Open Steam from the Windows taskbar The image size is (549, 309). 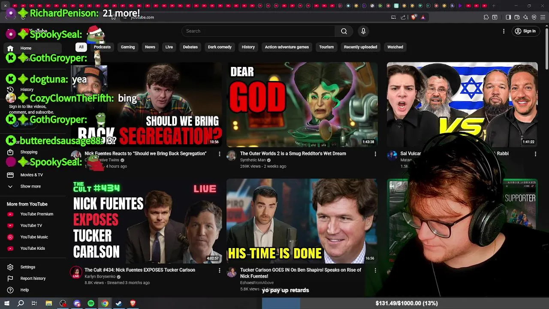[119, 303]
